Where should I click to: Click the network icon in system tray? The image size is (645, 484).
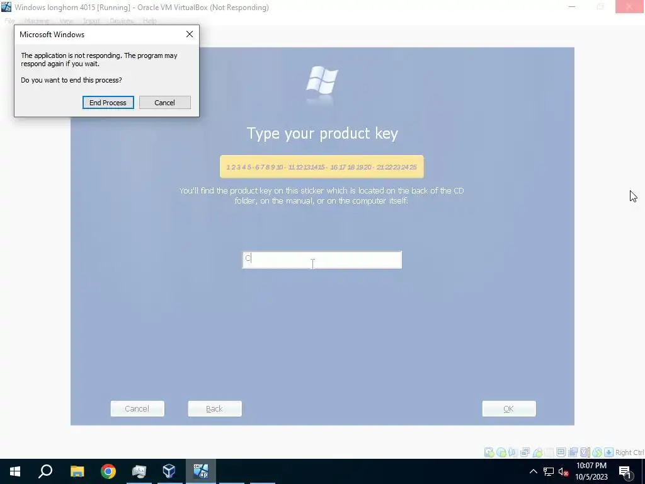(549, 471)
